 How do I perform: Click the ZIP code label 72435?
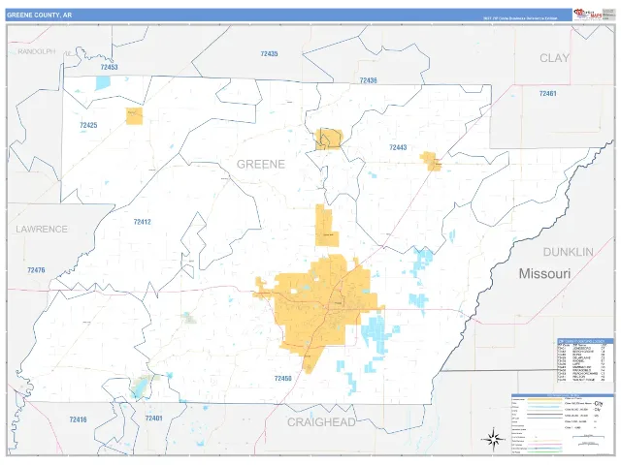270,54
